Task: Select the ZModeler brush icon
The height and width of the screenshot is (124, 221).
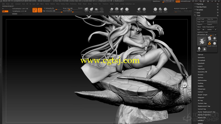Action: pos(101,10)
